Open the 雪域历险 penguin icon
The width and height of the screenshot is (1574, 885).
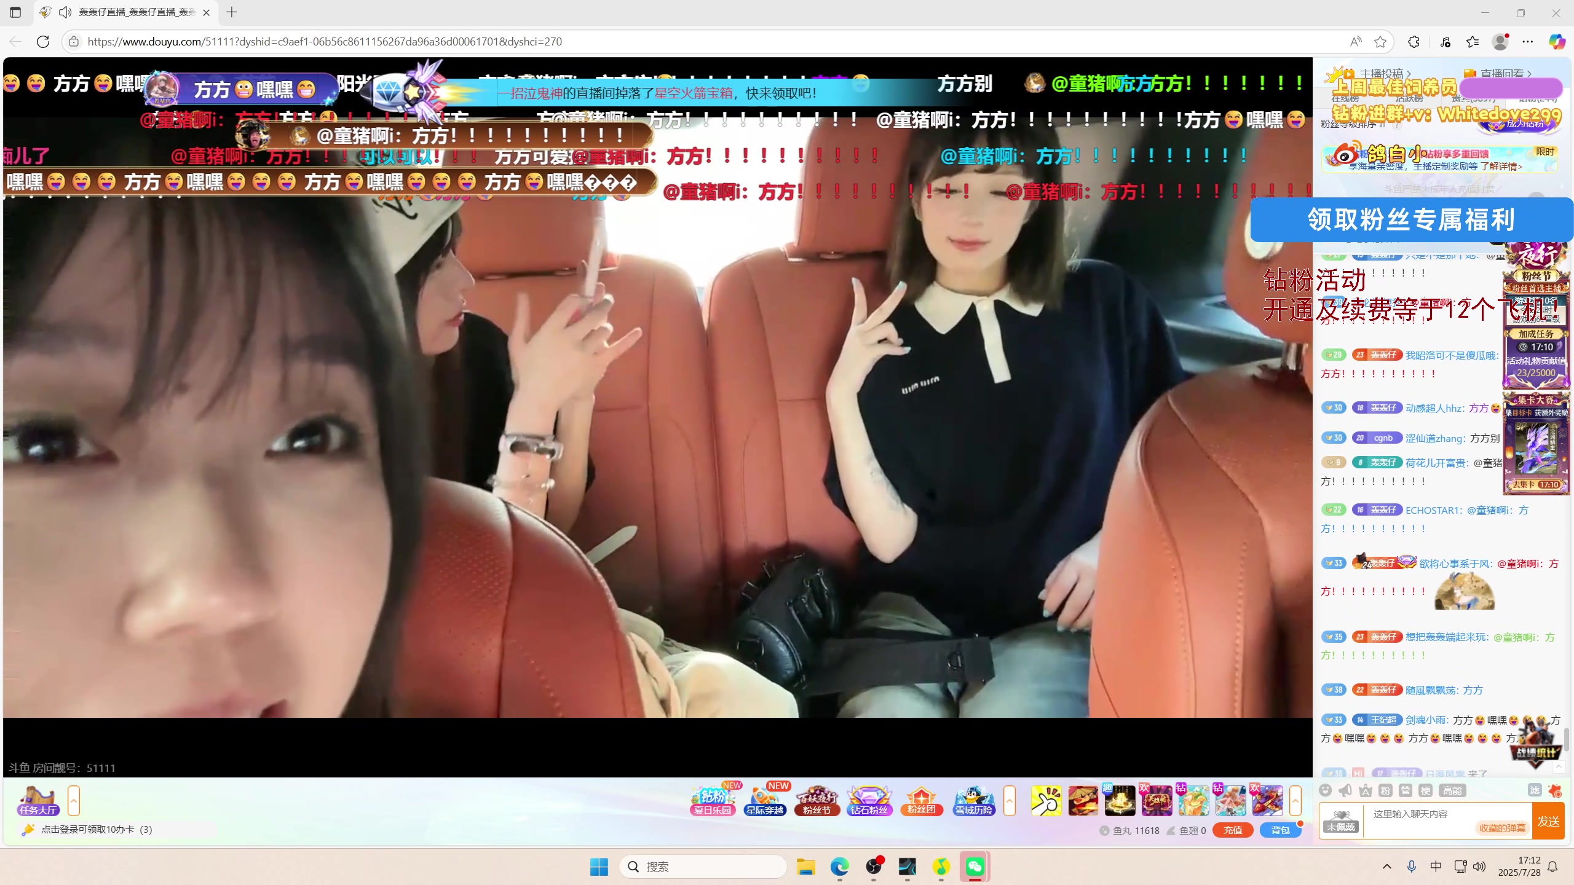[x=974, y=800]
